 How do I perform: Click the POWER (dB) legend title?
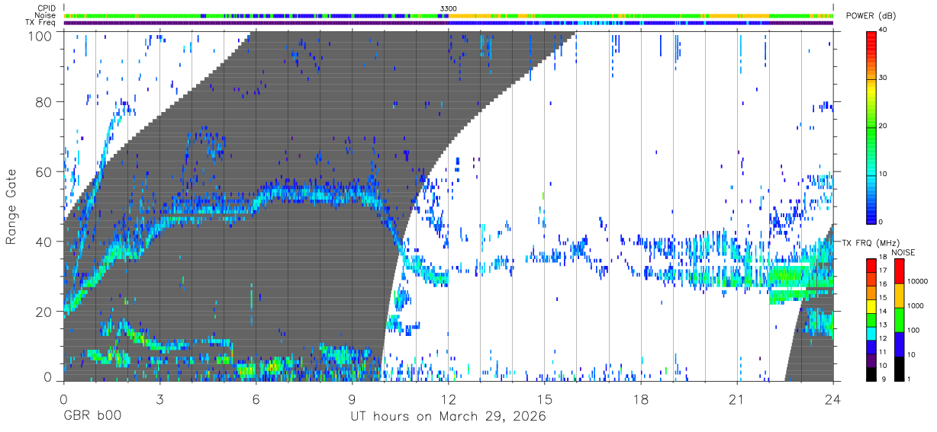pos(871,16)
